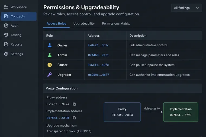Image resolution: width=206 pixels, height=137 pixels.
Task: Switch to the Upgradeability tab
Action: click(x=84, y=24)
